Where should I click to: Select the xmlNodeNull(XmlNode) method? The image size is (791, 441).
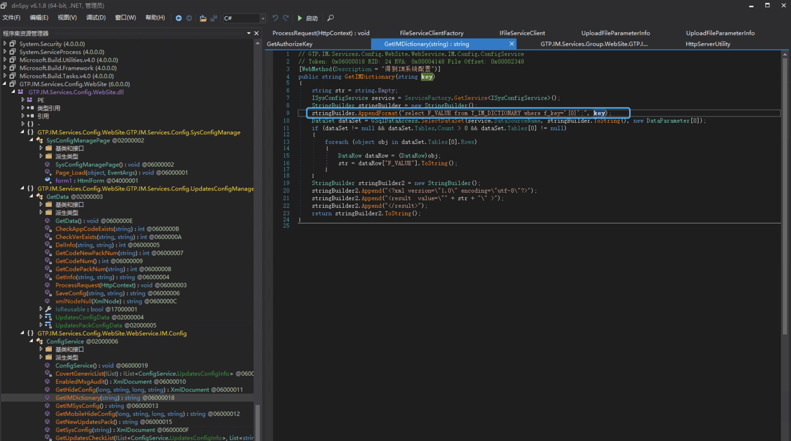116,302
